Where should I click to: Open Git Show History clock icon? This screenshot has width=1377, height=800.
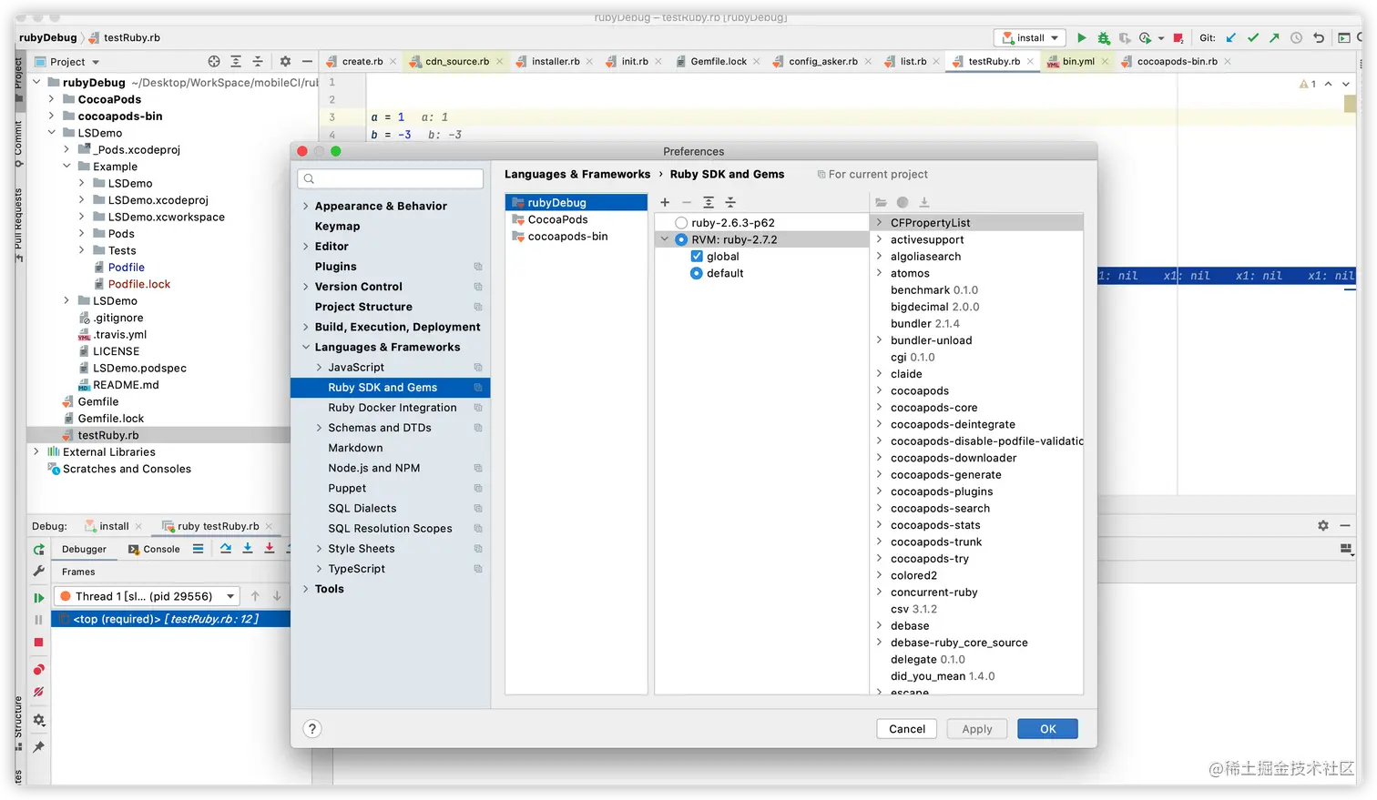click(1296, 38)
